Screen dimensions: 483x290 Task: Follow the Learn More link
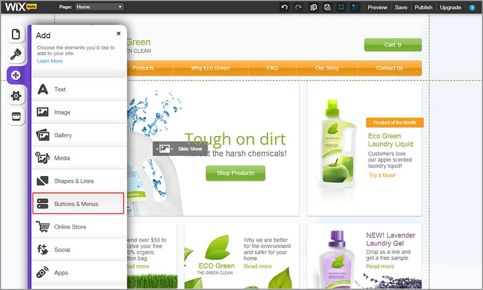pos(49,61)
